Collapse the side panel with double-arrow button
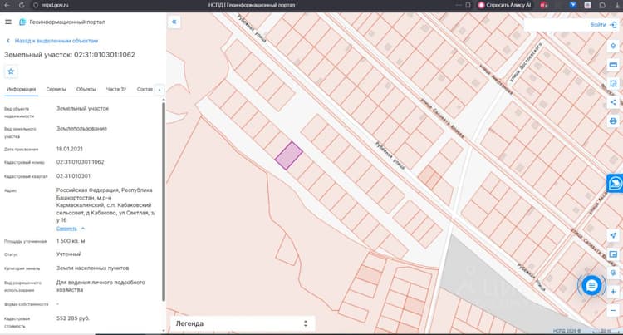Viewport: 623px width, 335px height. 174,22
